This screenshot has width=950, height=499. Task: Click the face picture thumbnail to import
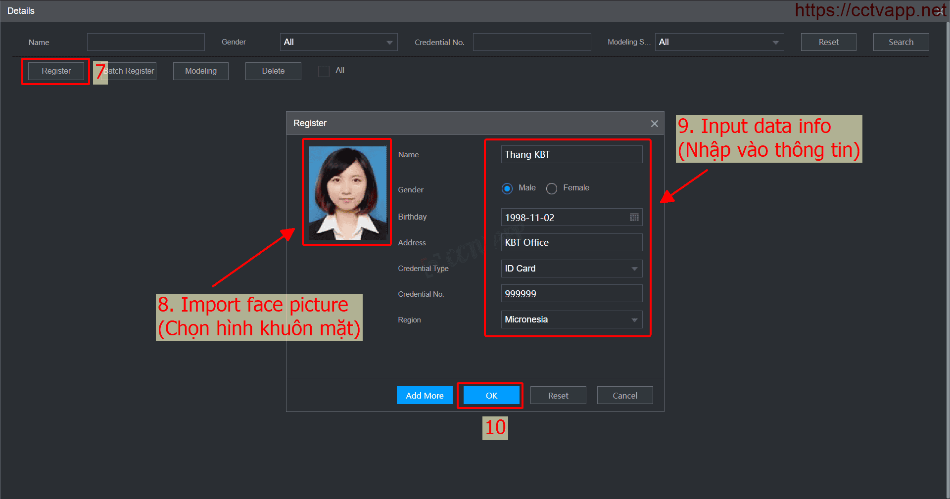(347, 192)
